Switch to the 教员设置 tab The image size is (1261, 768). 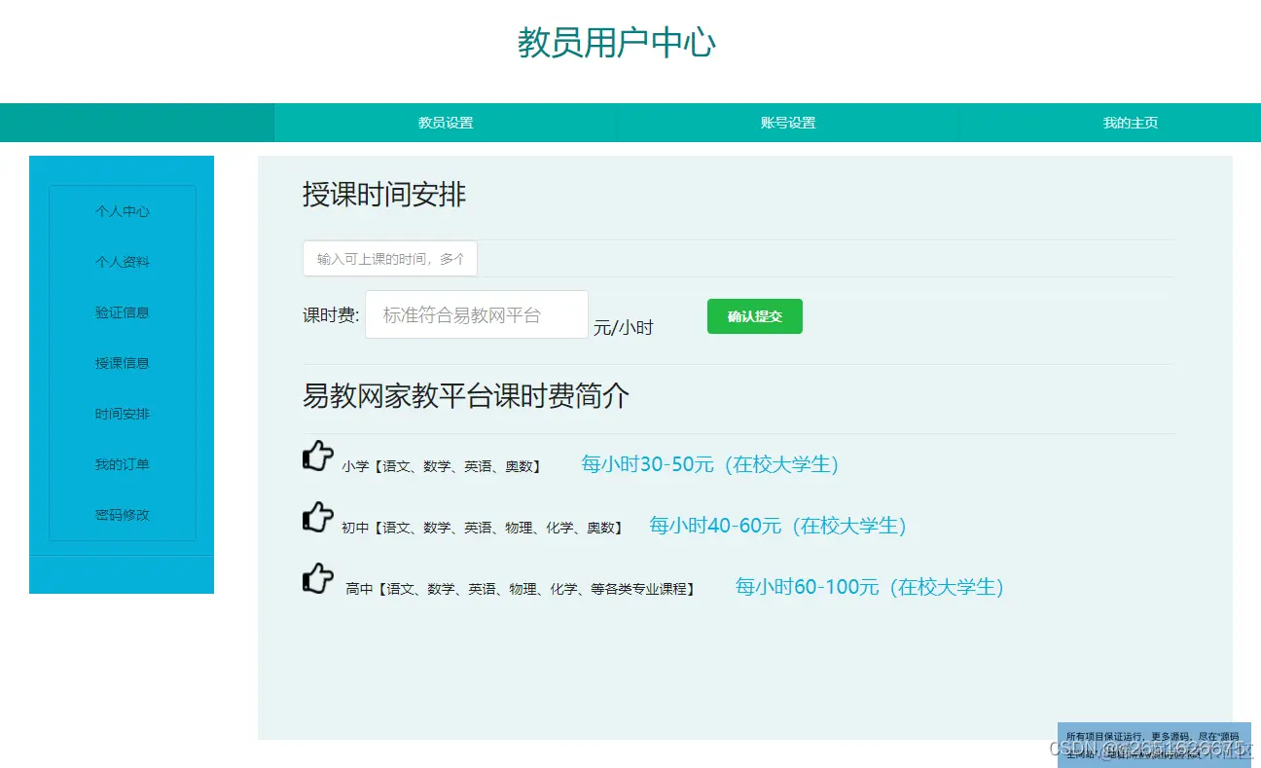[x=446, y=123]
